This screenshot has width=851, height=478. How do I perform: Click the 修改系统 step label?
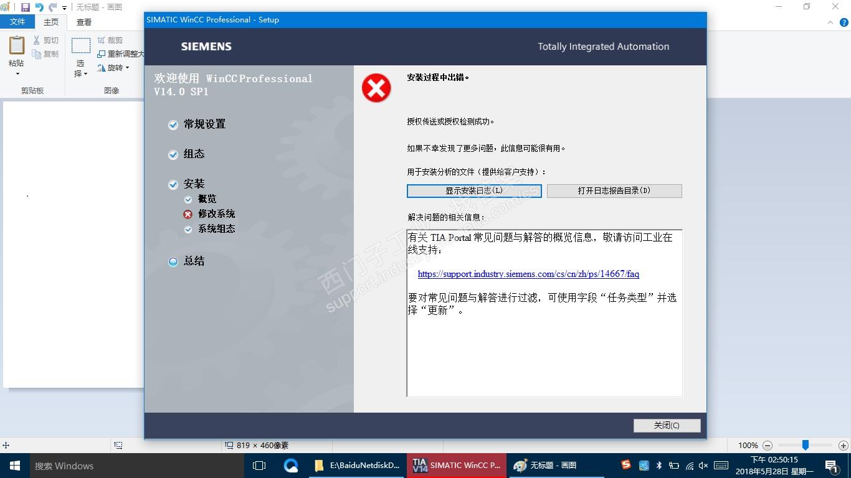217,214
